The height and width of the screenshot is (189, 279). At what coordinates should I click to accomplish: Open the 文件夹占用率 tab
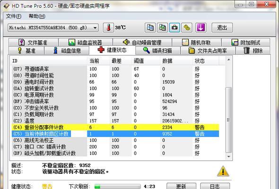(208, 51)
